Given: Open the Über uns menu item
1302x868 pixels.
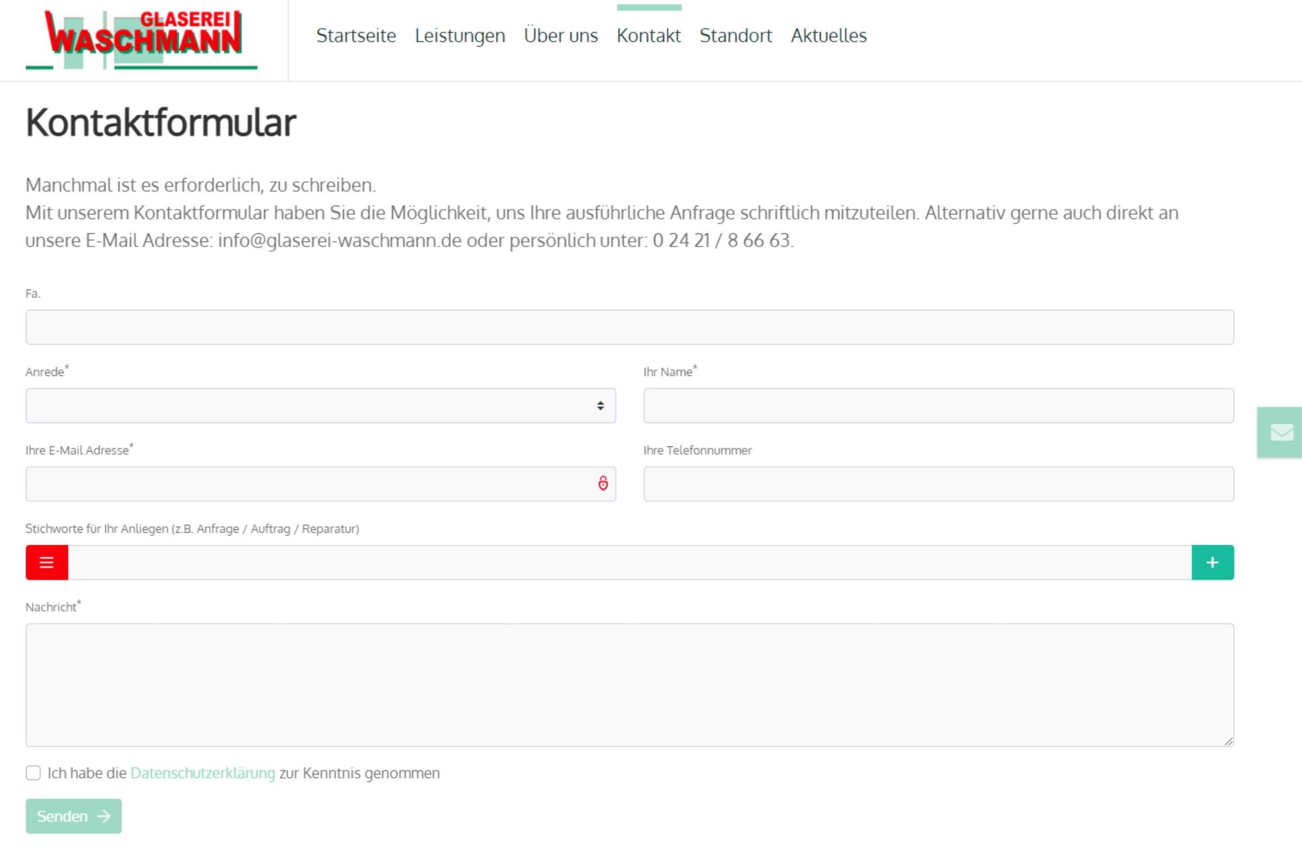Looking at the screenshot, I should tap(561, 35).
